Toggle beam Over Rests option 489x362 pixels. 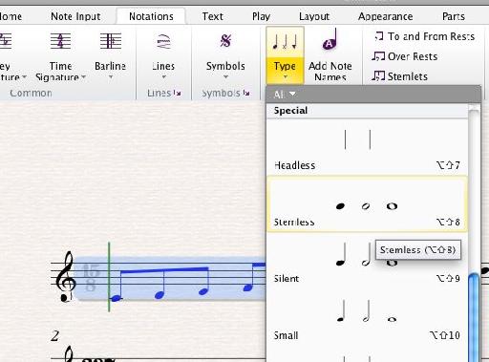coord(405,56)
